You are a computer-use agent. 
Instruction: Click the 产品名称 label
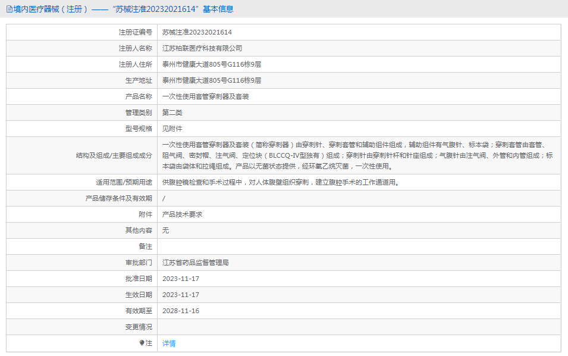(x=139, y=96)
